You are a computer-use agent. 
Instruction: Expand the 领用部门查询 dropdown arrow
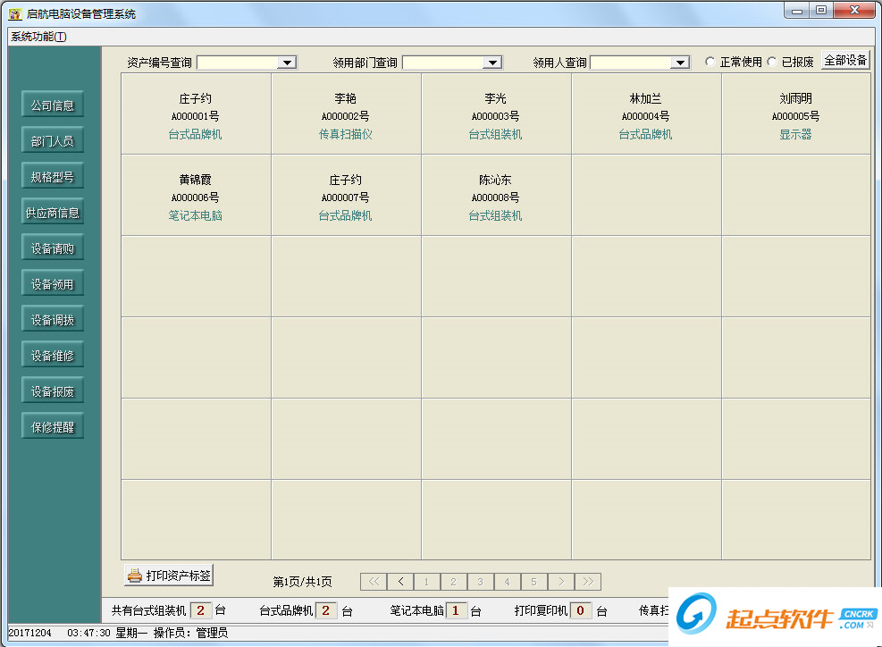pyautogui.click(x=492, y=63)
